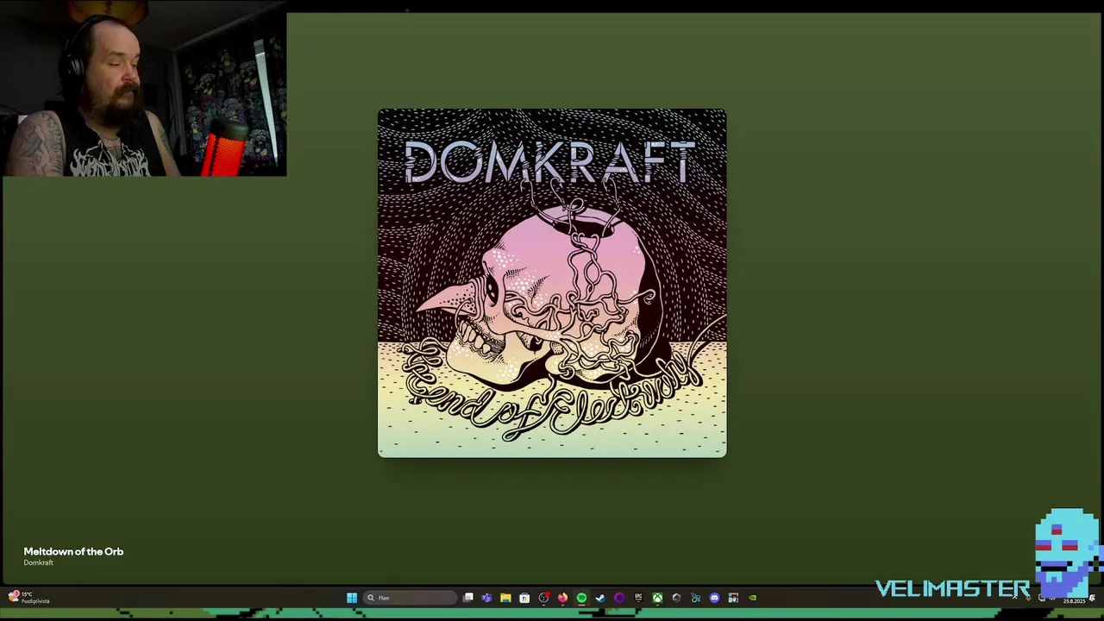Open Discord from the taskbar
This screenshot has height=621, width=1104.
coord(714,598)
